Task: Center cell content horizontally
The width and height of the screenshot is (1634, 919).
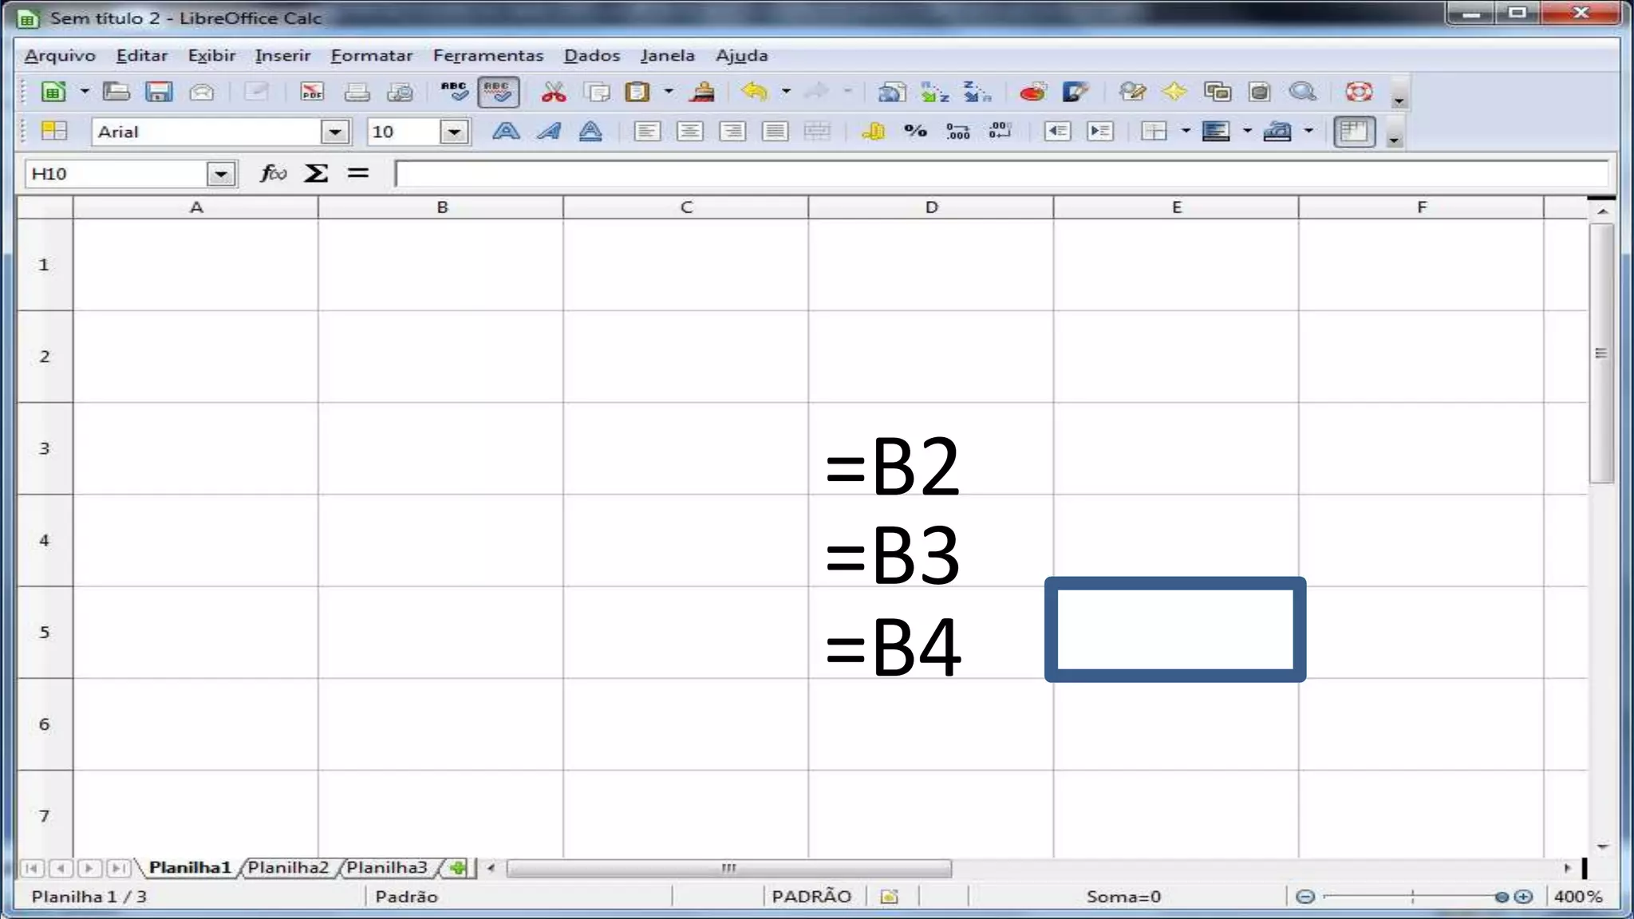Action: [690, 131]
